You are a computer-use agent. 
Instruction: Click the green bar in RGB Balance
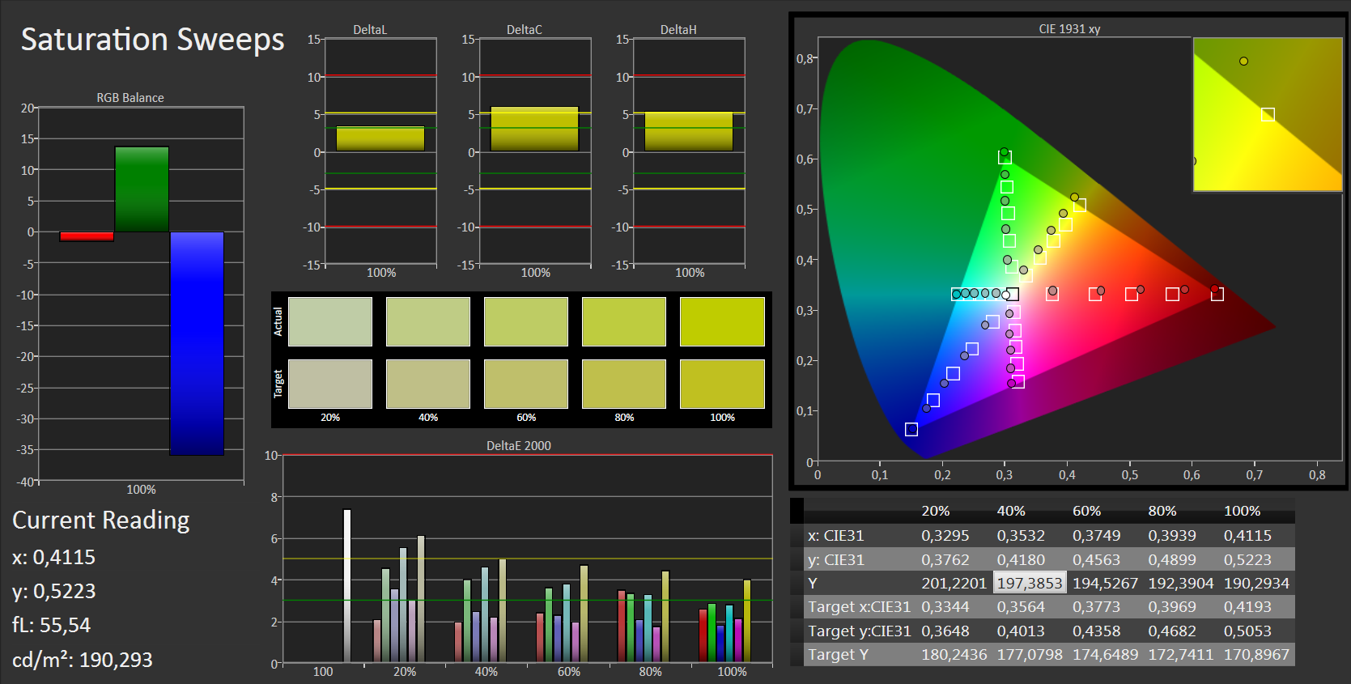(142, 189)
